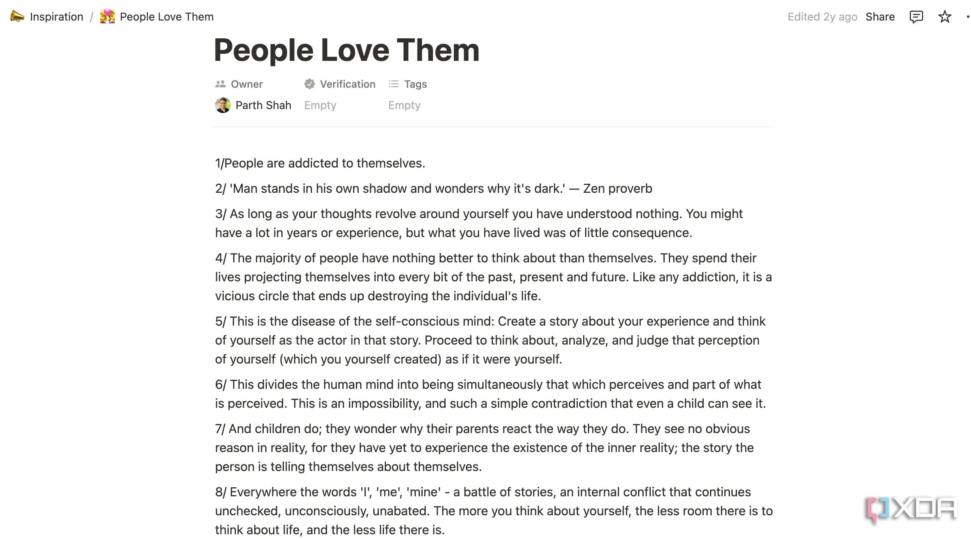This screenshot has height=539, width=971.
Task: Open the Share menu
Action: (x=880, y=17)
